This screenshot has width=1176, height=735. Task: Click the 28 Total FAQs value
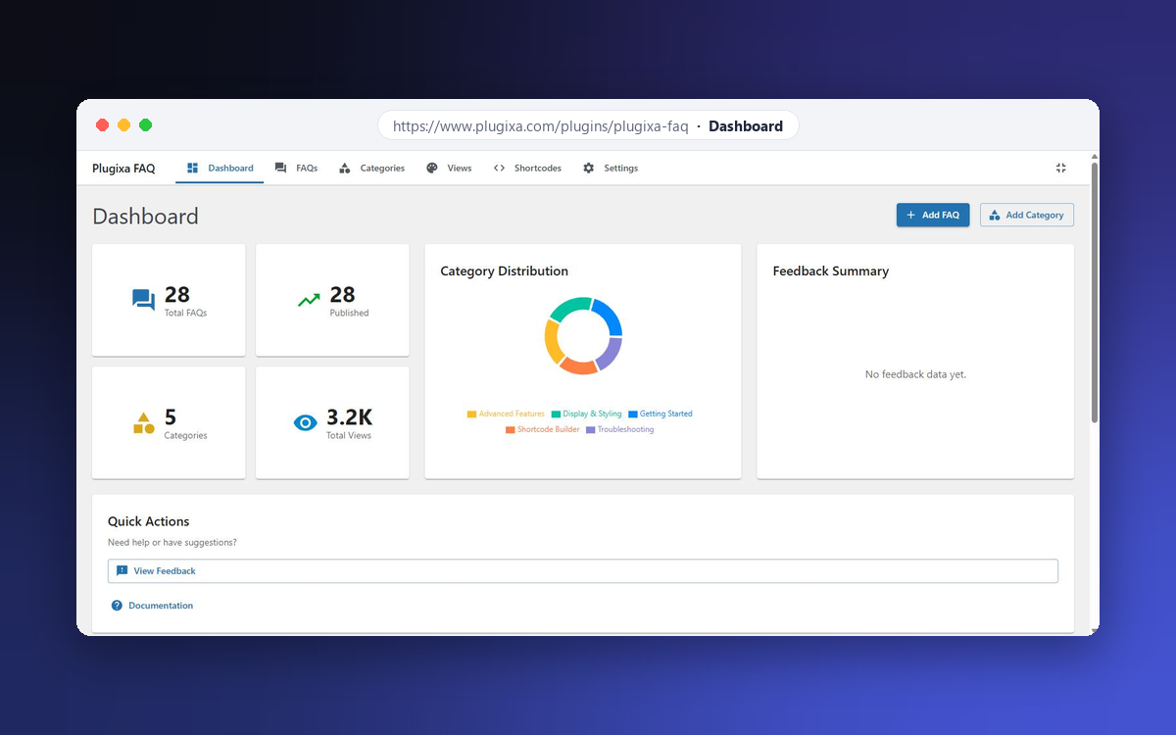tap(177, 294)
